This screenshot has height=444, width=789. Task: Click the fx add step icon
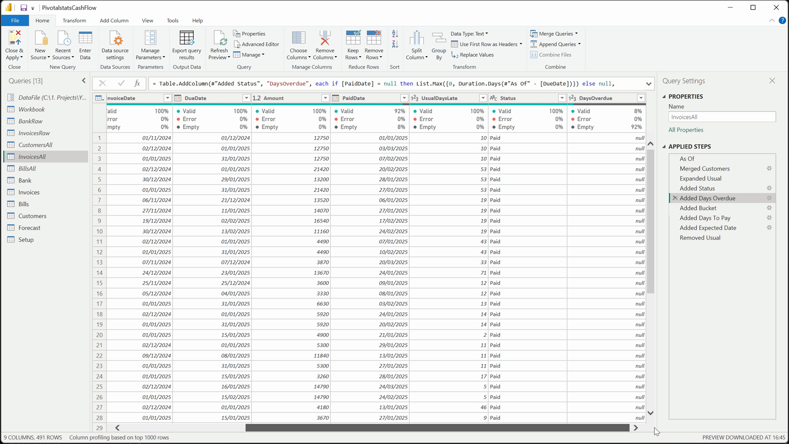pyautogui.click(x=138, y=83)
